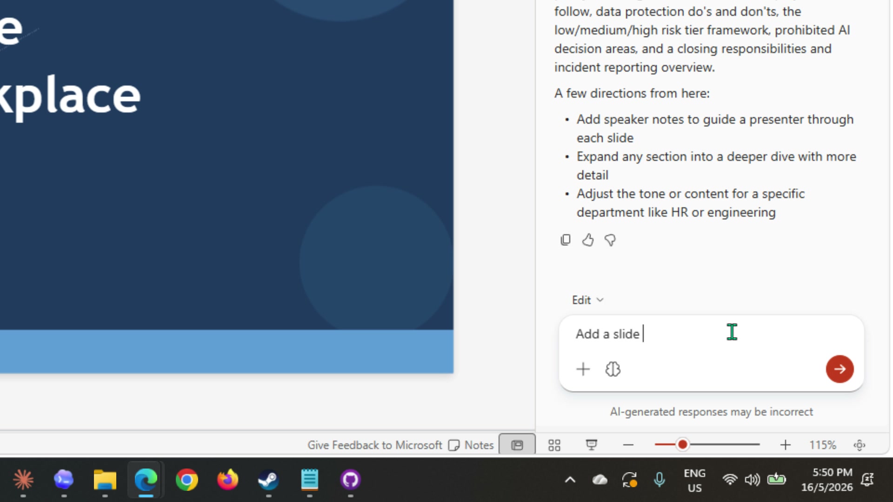Open the volume control

[x=752, y=479]
